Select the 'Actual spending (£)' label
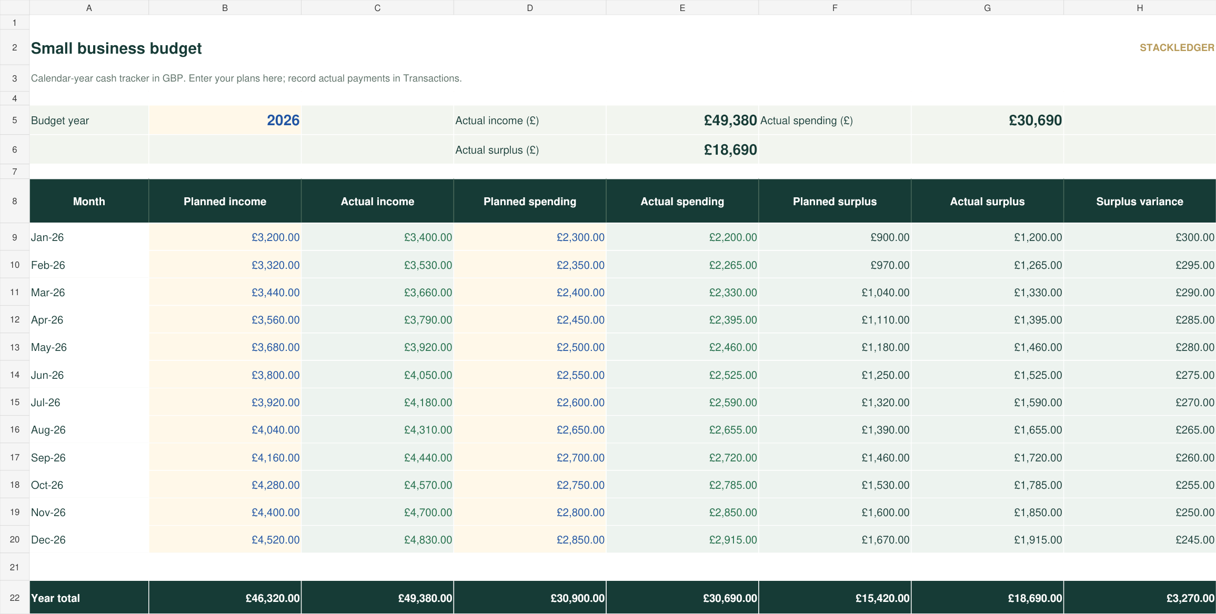This screenshot has width=1216, height=614. tap(806, 120)
